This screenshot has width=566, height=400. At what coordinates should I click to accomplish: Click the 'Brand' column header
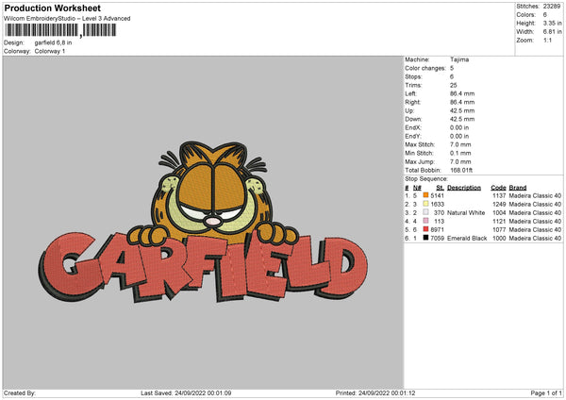[x=518, y=188]
